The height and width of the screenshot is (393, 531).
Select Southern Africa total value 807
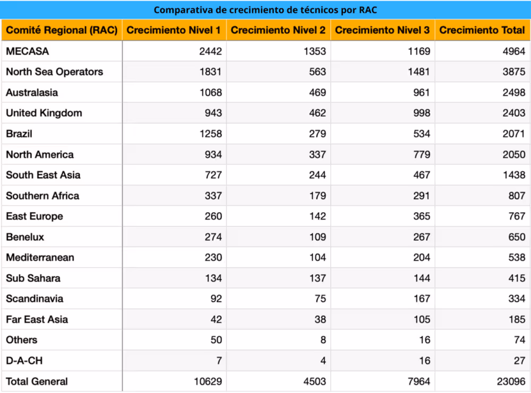coord(517,196)
